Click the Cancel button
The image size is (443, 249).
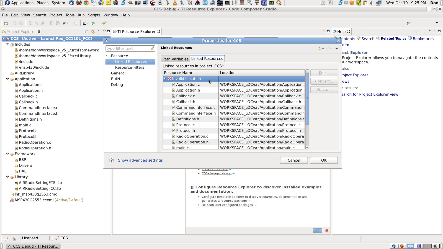coord(294,160)
